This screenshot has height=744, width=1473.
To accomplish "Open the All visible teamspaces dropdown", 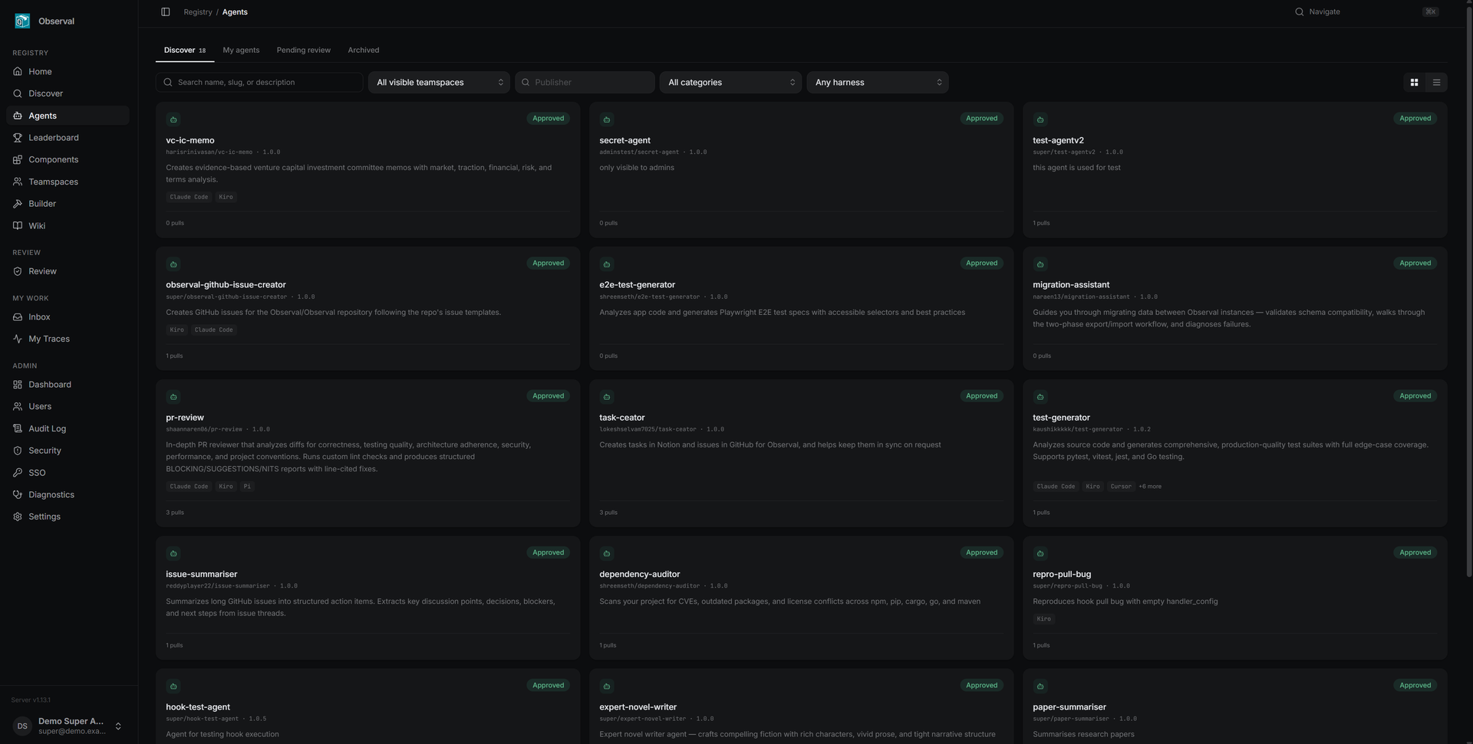I will [439, 82].
